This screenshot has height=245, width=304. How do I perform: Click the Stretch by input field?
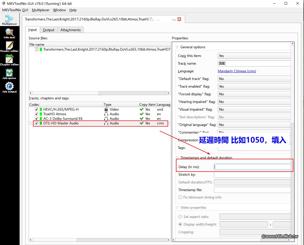click(252, 175)
